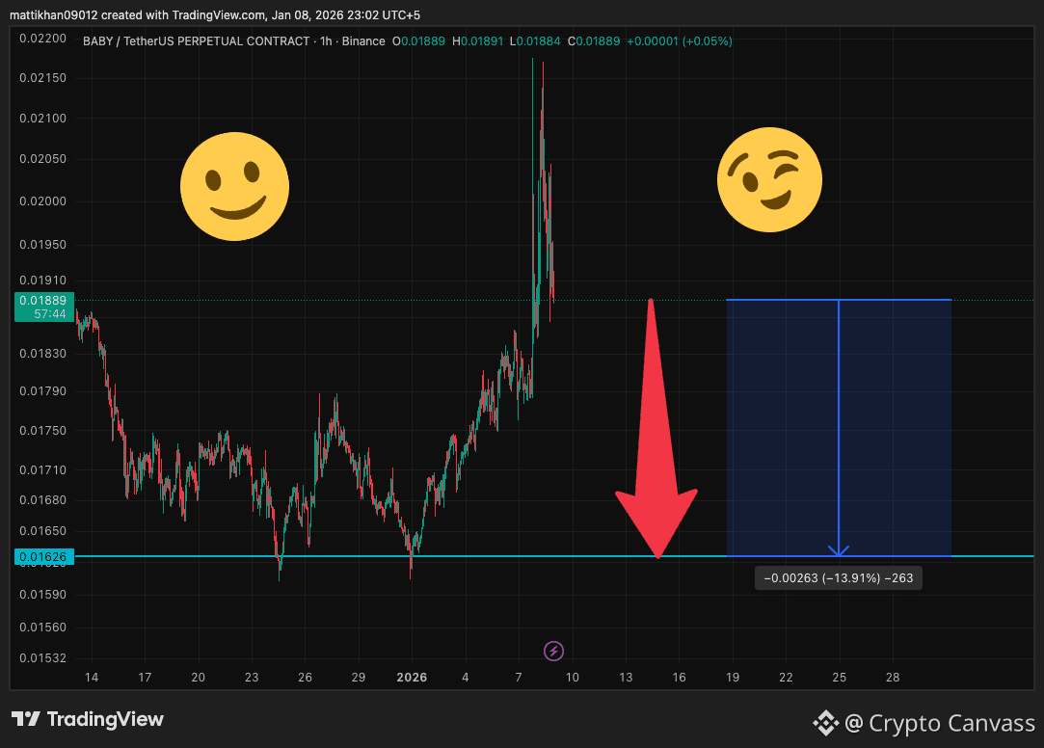Open the purple lightning-bolt event icon
The width and height of the screenshot is (1044, 748).
[x=553, y=651]
